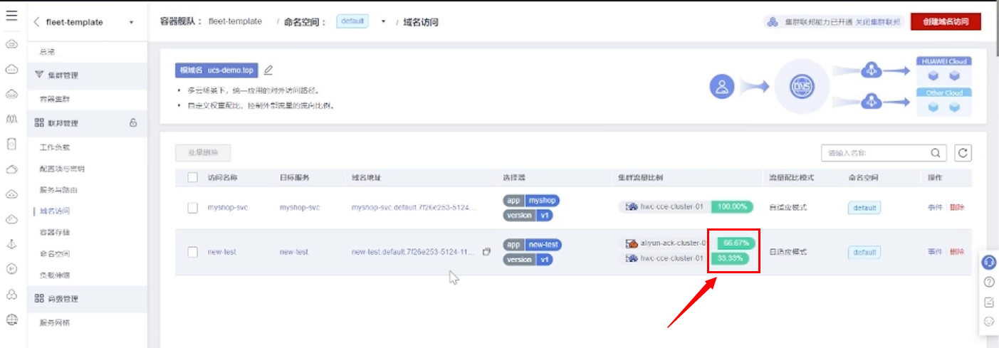Click the red 创建域名访问 button
Screen dimensions: 999x348
[946, 22]
